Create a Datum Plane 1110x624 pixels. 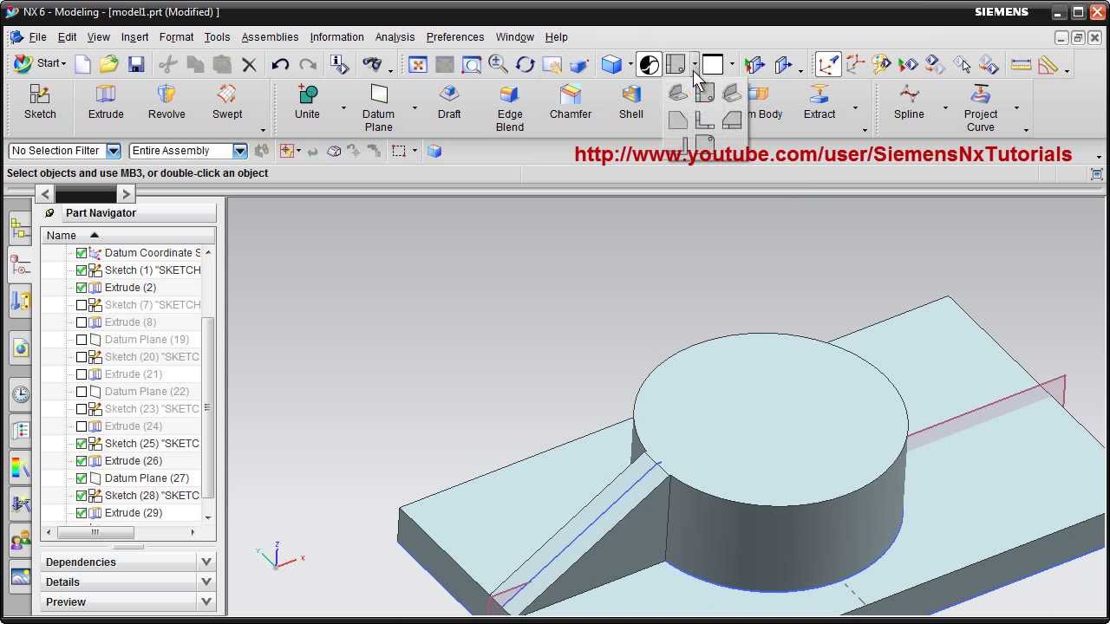click(378, 108)
